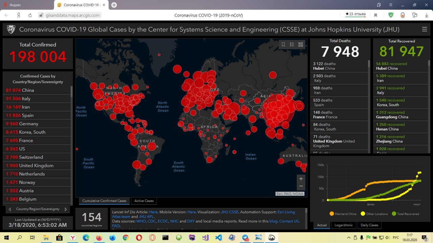The width and height of the screenshot is (433, 243).
Task: Open the JHU CSSE link
Action: [230, 212]
